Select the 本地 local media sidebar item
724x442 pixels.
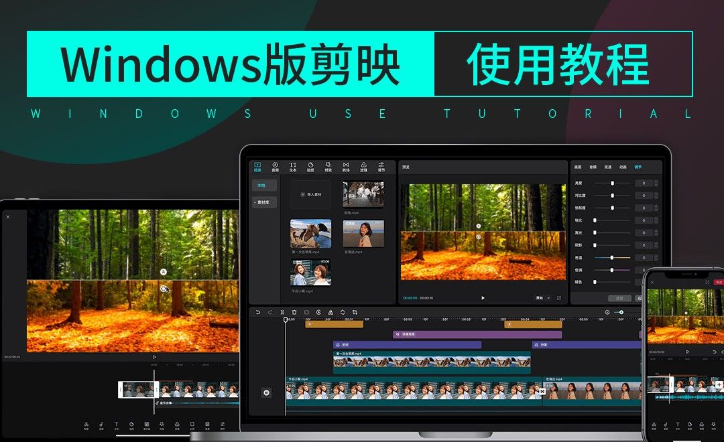(265, 186)
